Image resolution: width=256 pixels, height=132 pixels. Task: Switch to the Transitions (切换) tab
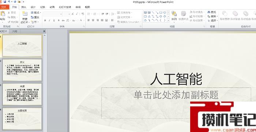click(42, 7)
